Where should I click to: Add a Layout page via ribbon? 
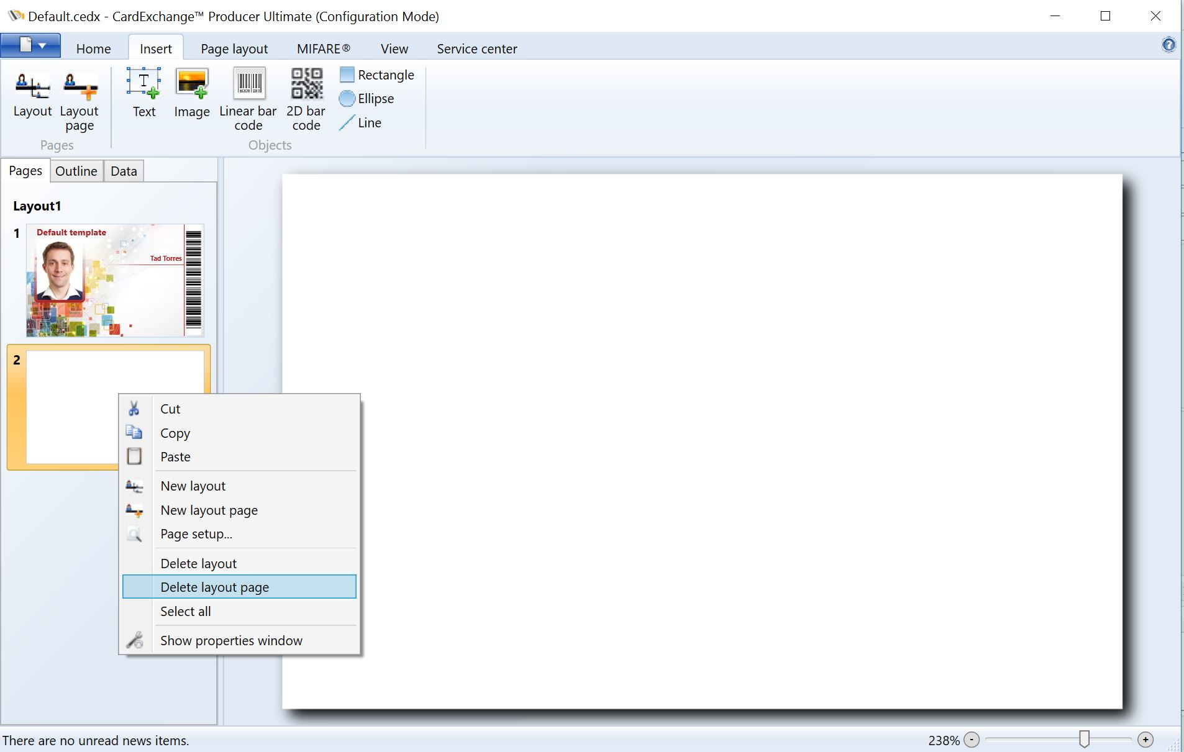pos(80,101)
